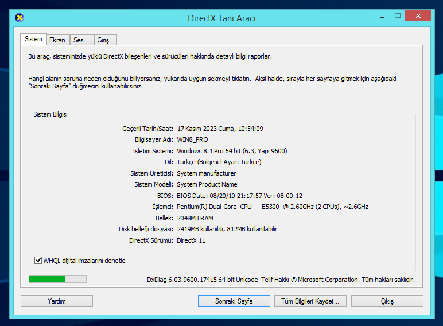Click the Çıkış button

point(387,301)
